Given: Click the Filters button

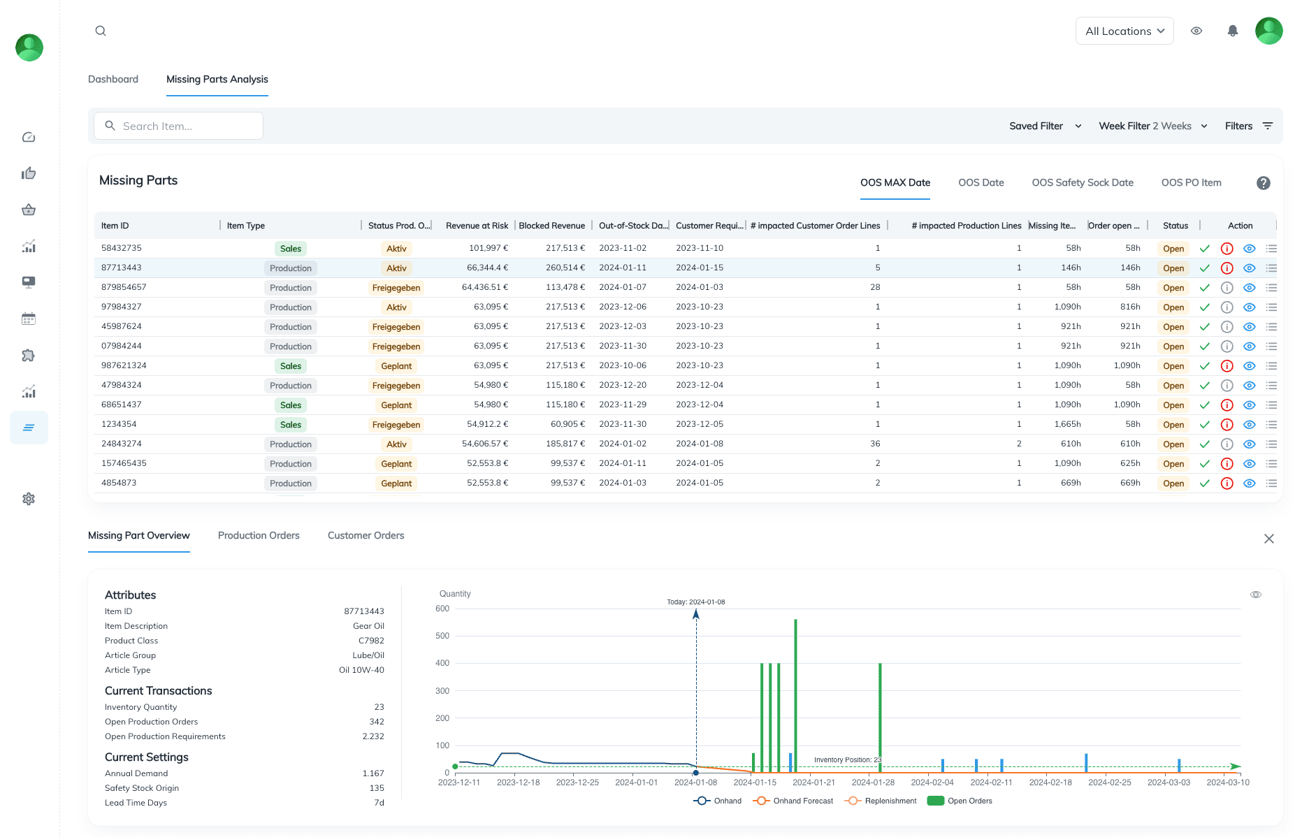Looking at the screenshot, I should [1248, 126].
